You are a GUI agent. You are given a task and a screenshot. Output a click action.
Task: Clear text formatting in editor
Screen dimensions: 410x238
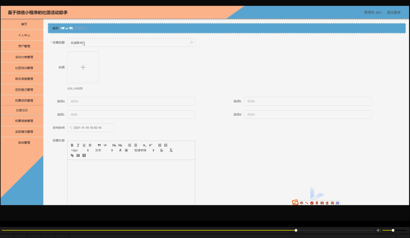(x=171, y=150)
